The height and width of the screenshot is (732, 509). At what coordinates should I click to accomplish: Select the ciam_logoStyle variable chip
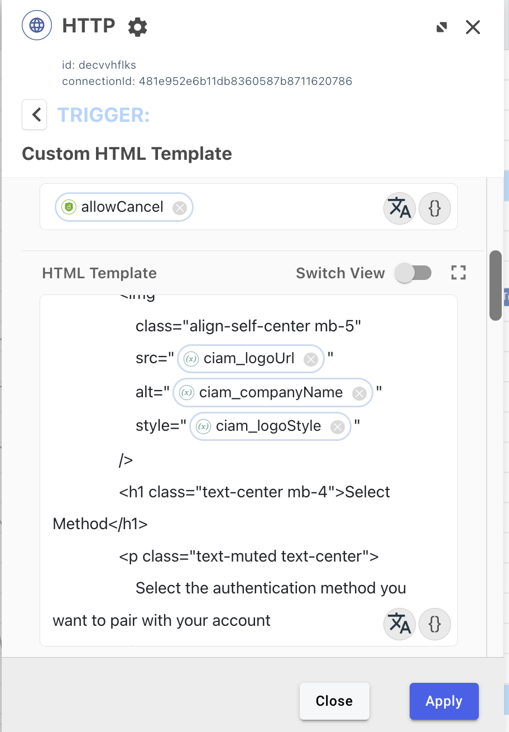(x=270, y=426)
